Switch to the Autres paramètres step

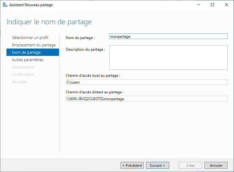click(28, 60)
